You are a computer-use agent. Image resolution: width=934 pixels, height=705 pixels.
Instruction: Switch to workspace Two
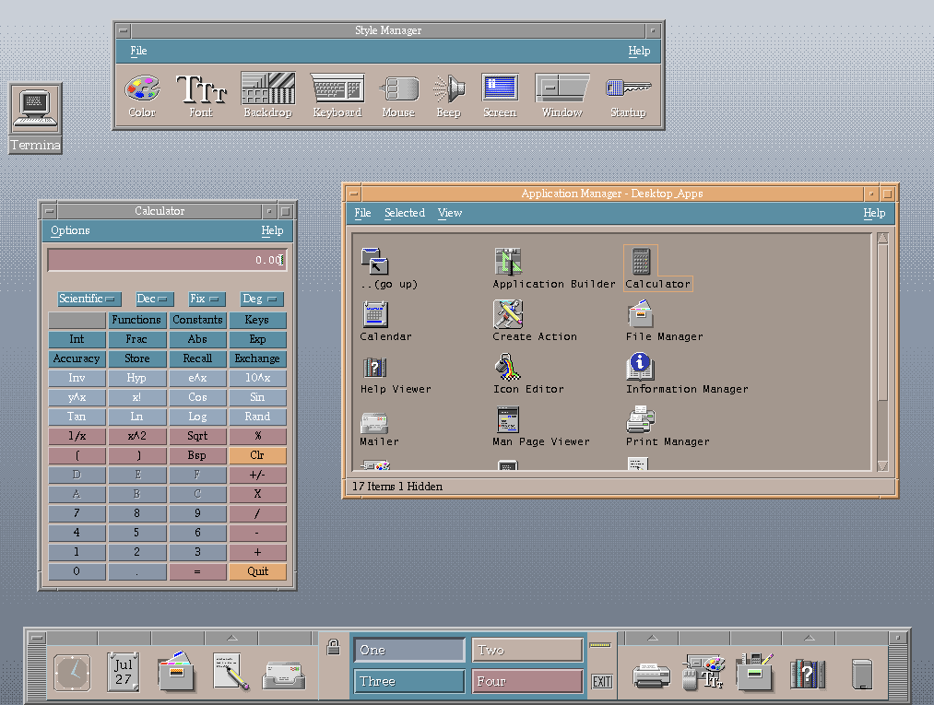point(527,651)
